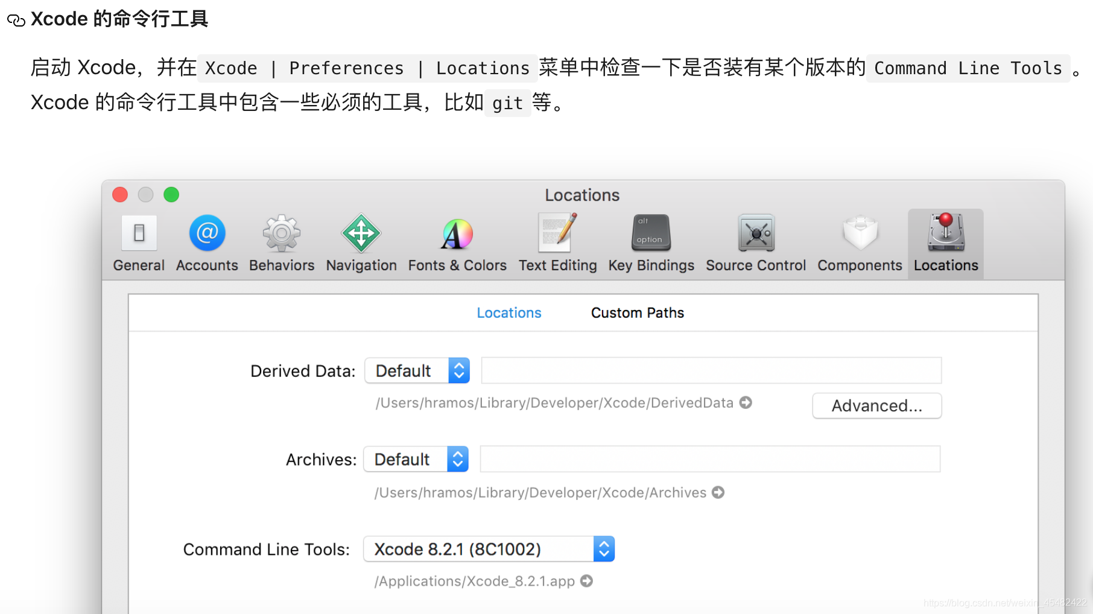
Task: Click the 'Xcode | Preferences | Locations' code text
Action: (x=367, y=68)
